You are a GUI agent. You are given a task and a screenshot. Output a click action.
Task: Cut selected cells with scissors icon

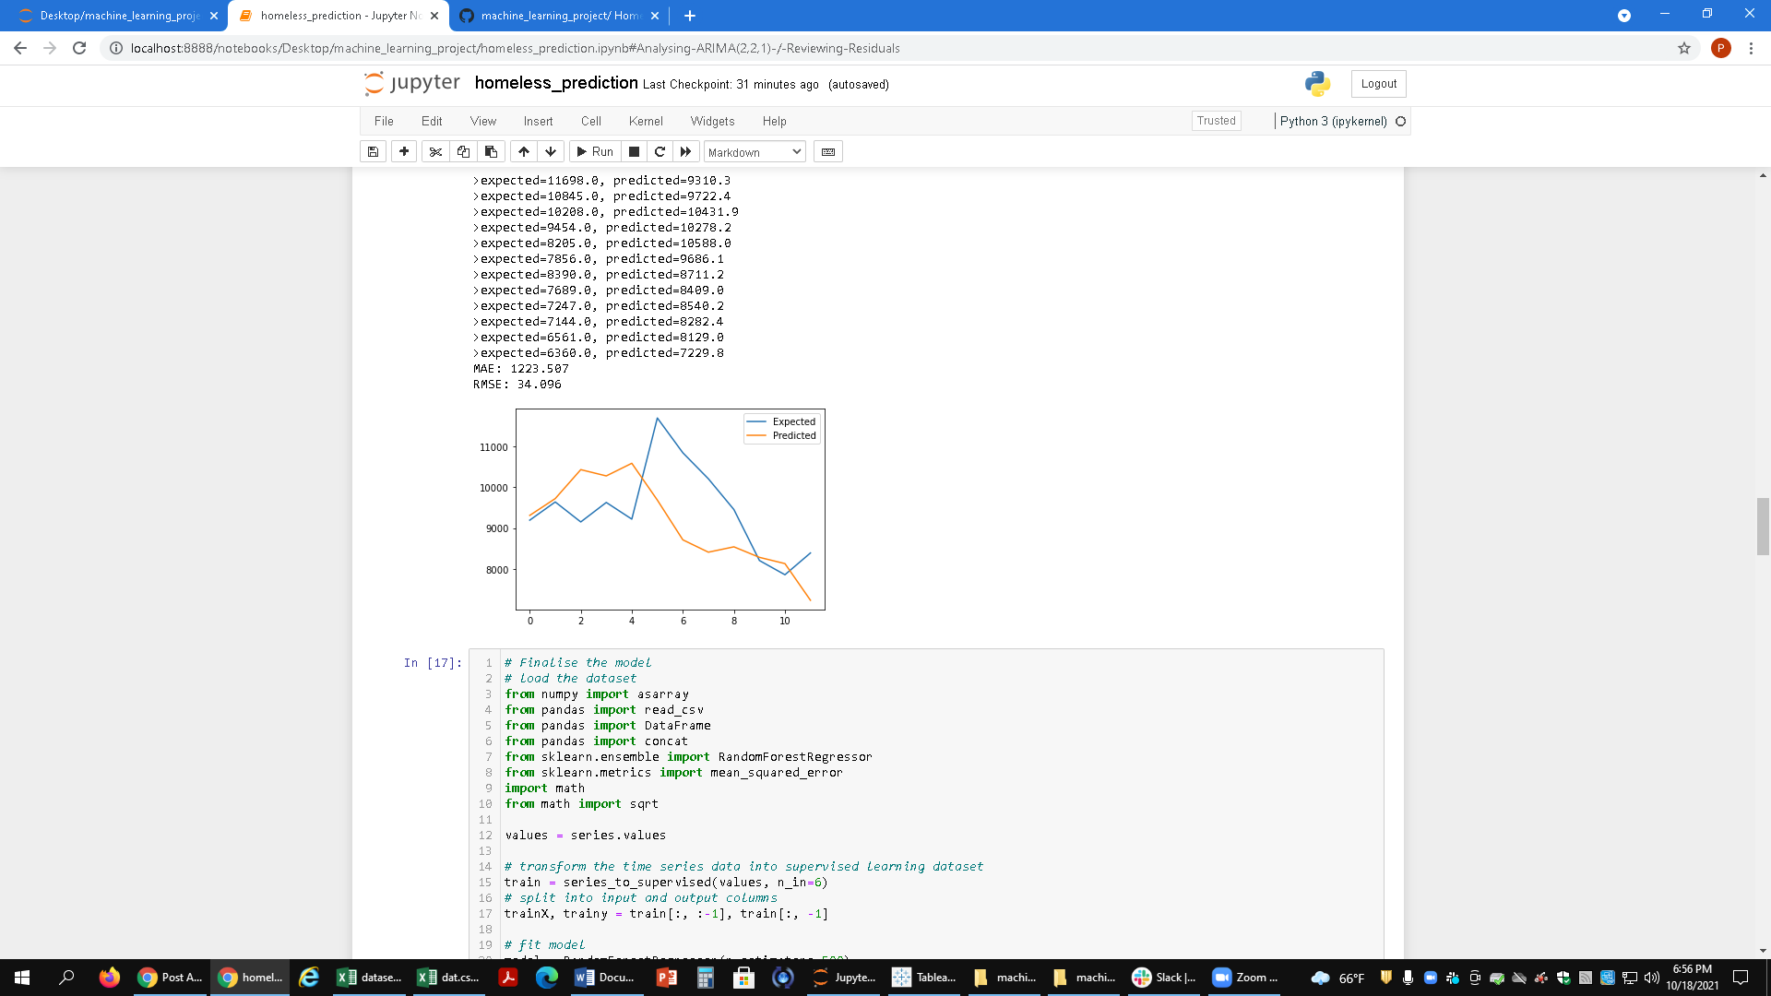point(435,151)
